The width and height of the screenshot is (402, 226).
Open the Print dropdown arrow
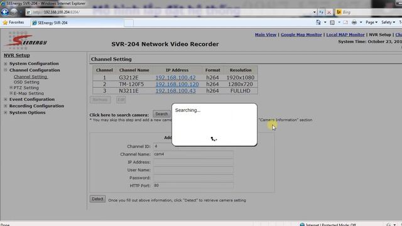(x=361, y=23)
